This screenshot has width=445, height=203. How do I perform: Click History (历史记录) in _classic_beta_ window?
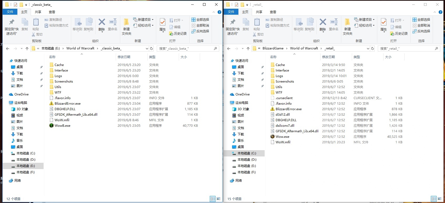click(178, 34)
